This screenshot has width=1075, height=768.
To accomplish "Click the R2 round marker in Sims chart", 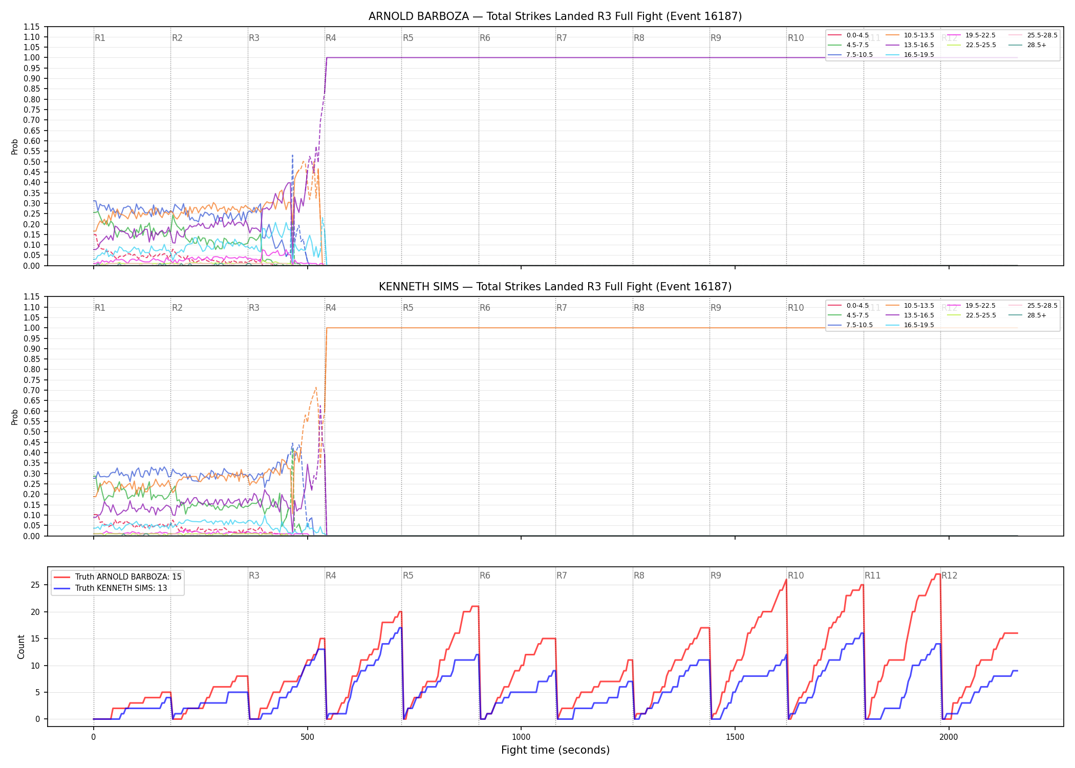I will pyautogui.click(x=177, y=308).
